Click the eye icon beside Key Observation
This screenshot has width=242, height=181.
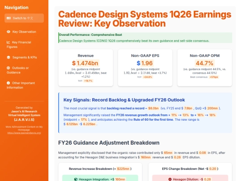(x=9, y=32)
